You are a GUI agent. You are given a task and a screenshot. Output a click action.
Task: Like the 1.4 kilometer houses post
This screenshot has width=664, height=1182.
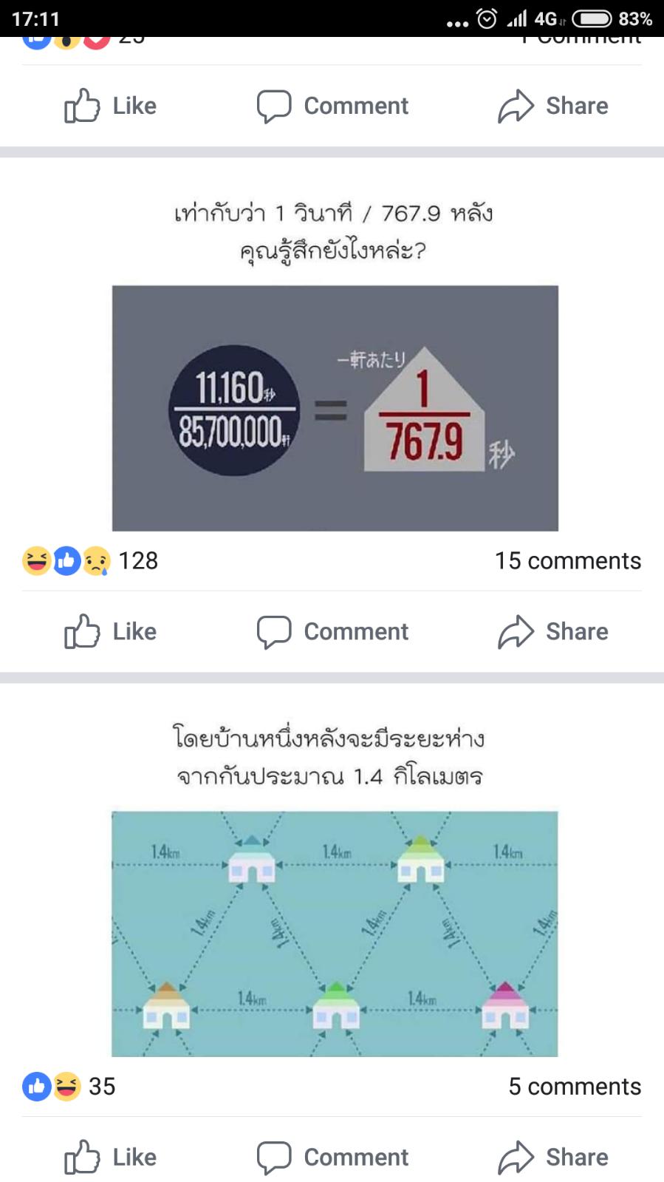(111, 1157)
